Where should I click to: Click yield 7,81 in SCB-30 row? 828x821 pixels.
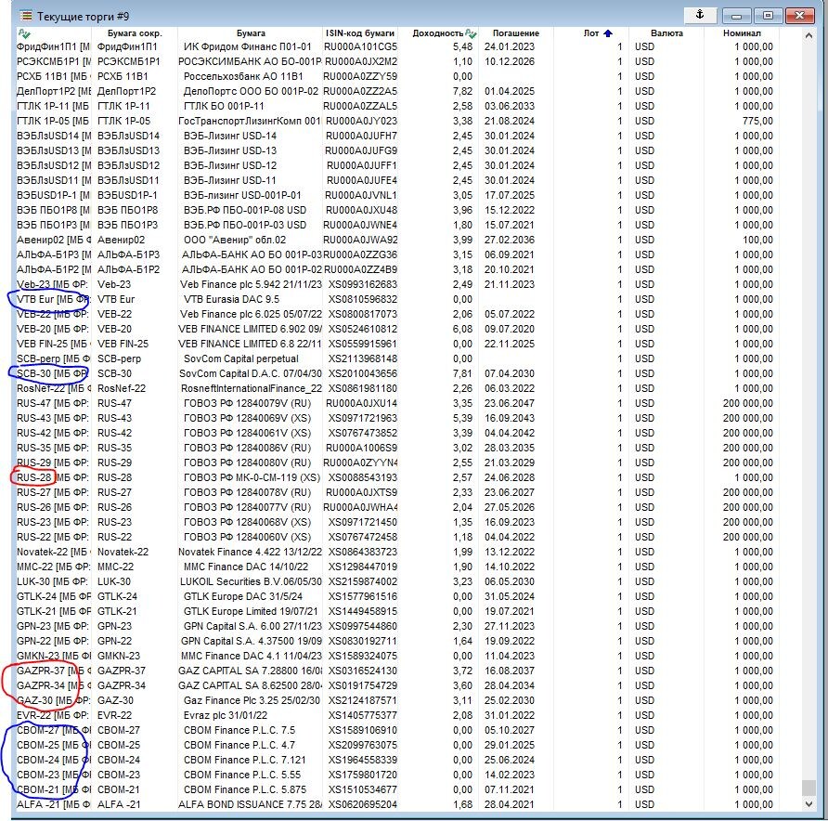tap(462, 373)
